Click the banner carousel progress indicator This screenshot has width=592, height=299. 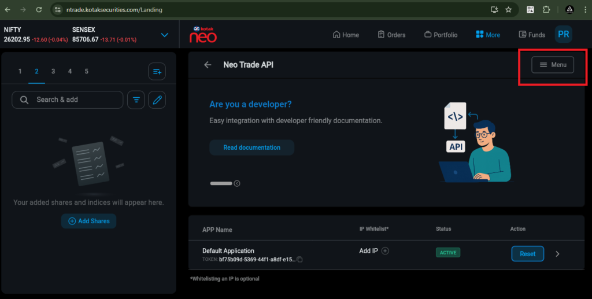pyautogui.click(x=221, y=183)
